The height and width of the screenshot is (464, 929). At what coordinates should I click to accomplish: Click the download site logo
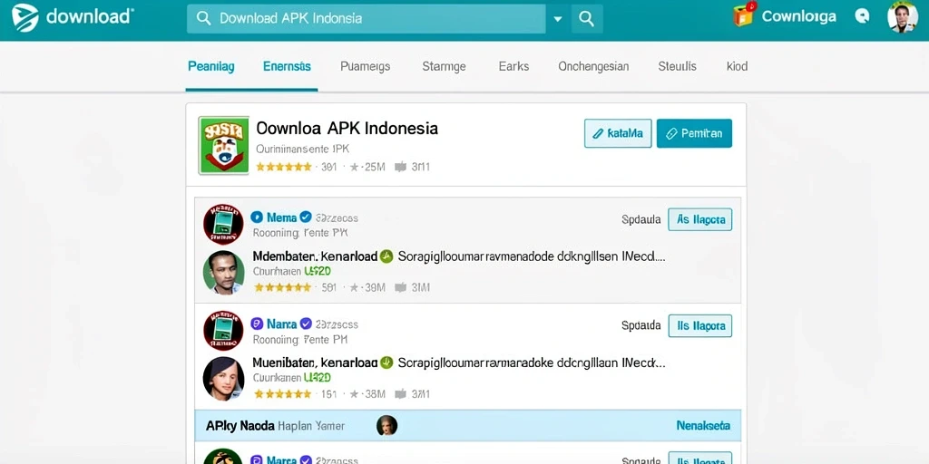click(x=72, y=17)
